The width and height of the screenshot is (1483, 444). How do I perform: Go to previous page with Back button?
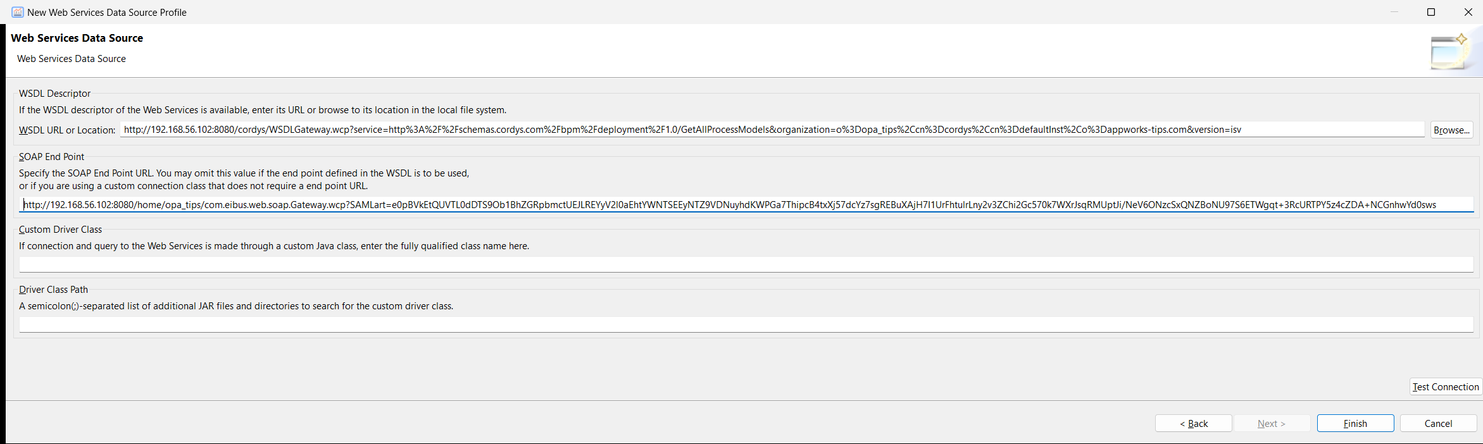[1194, 423]
